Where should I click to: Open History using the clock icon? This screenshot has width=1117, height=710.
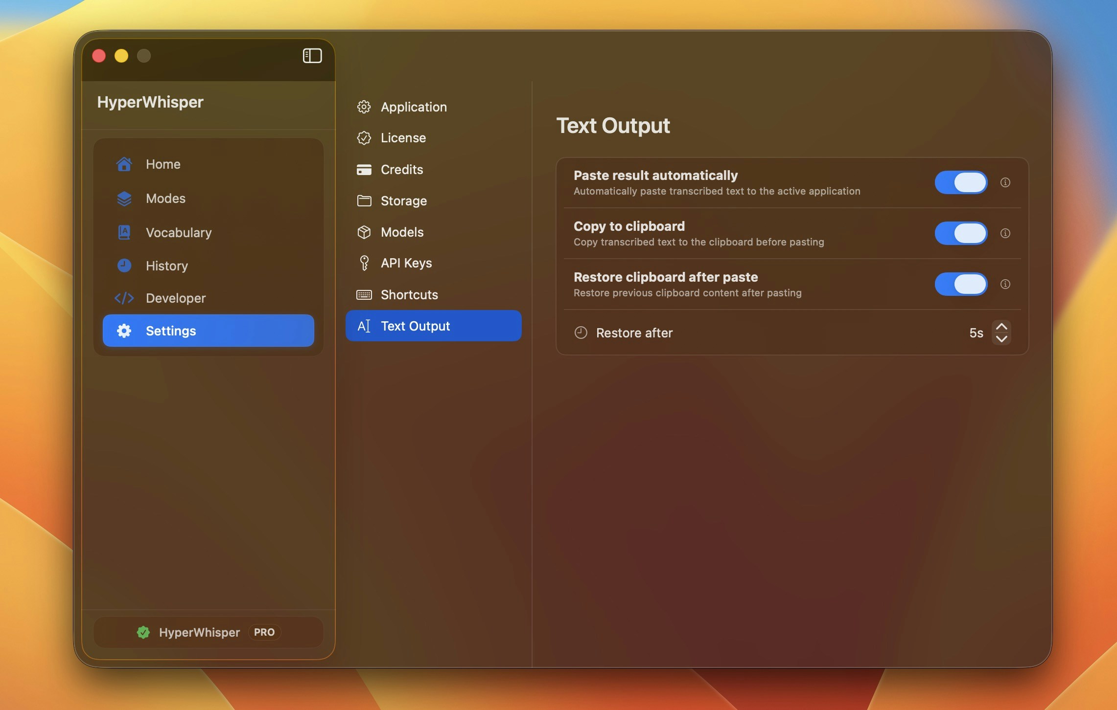pos(124,266)
